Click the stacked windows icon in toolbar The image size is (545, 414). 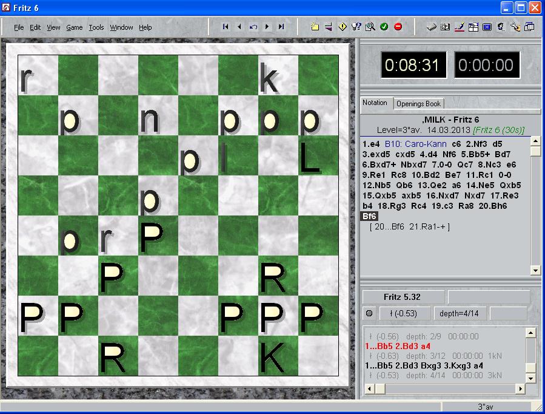pos(529,27)
